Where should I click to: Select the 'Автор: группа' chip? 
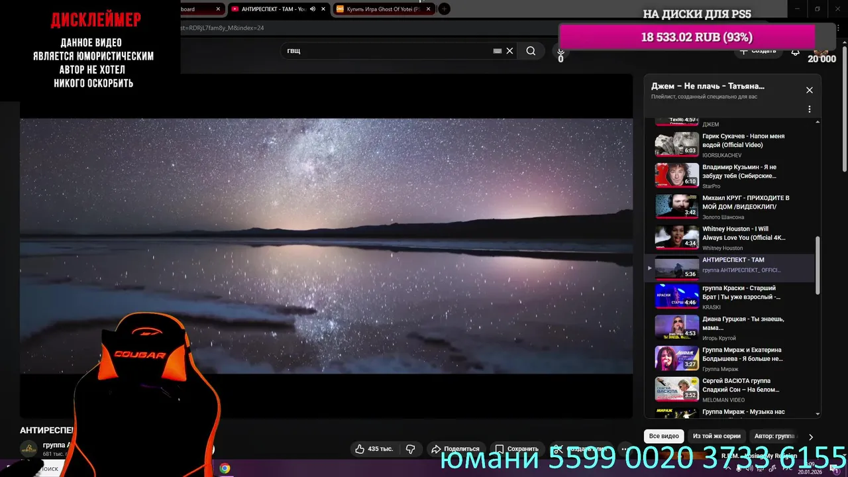(774, 437)
